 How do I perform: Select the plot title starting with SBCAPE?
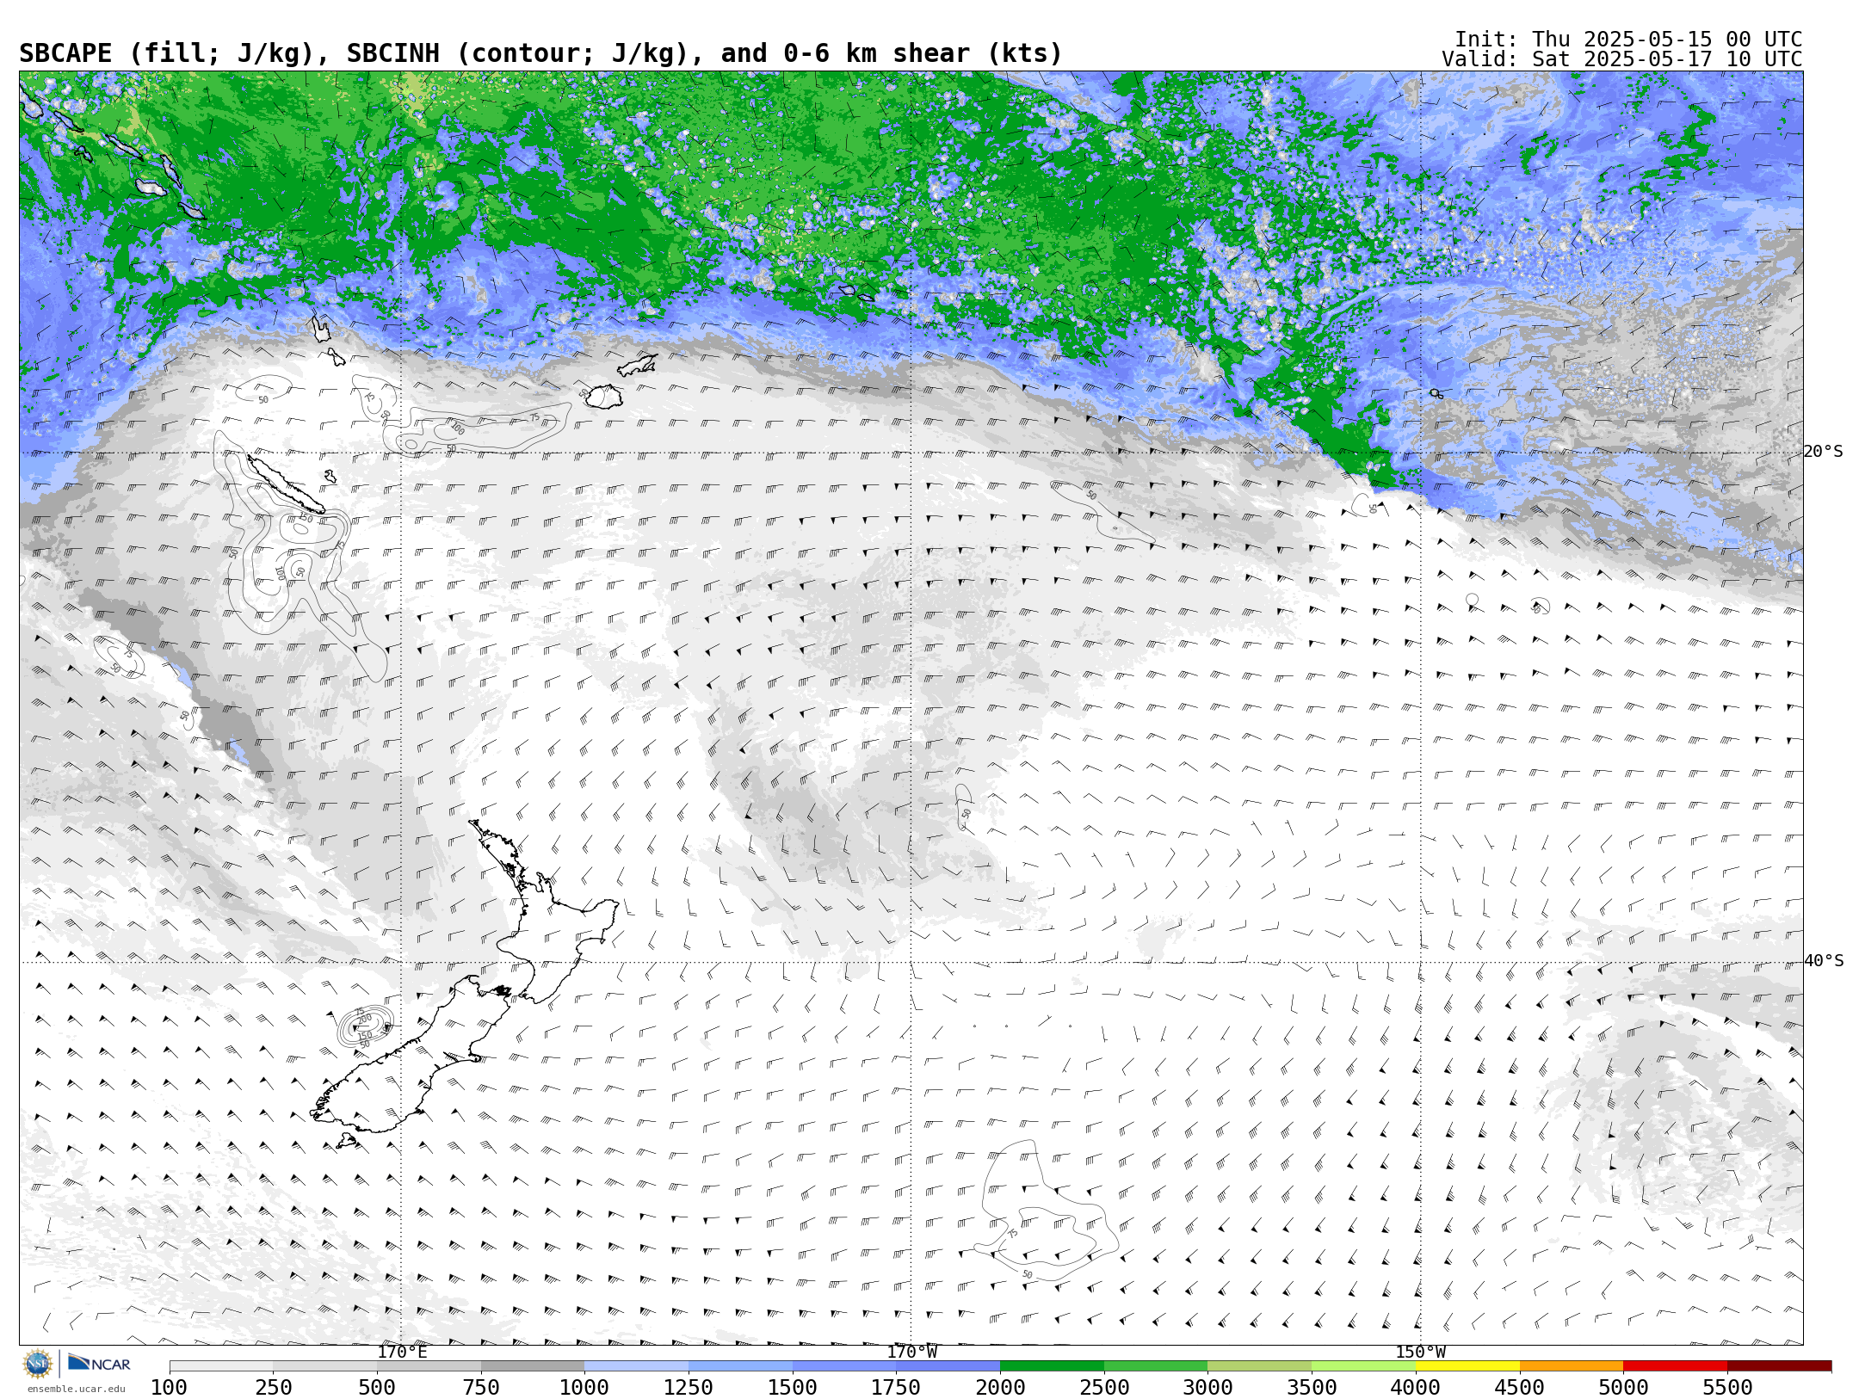click(x=540, y=53)
